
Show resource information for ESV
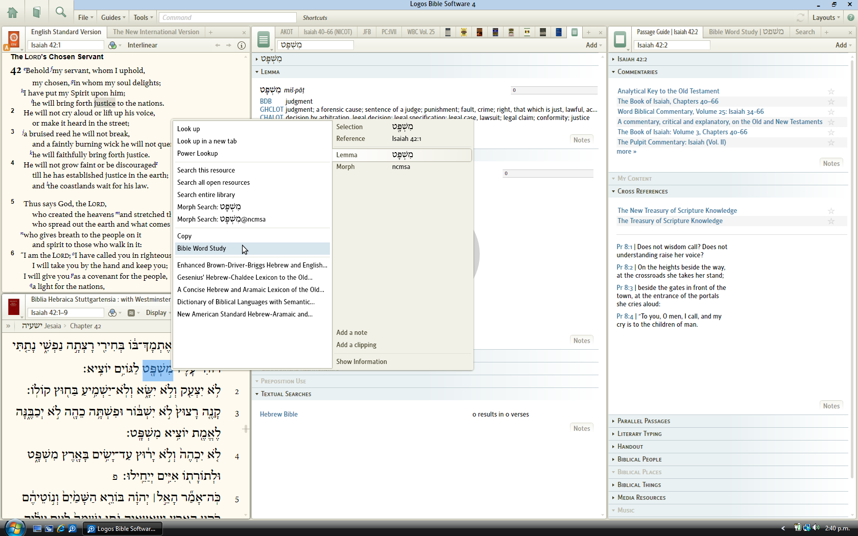242,45
